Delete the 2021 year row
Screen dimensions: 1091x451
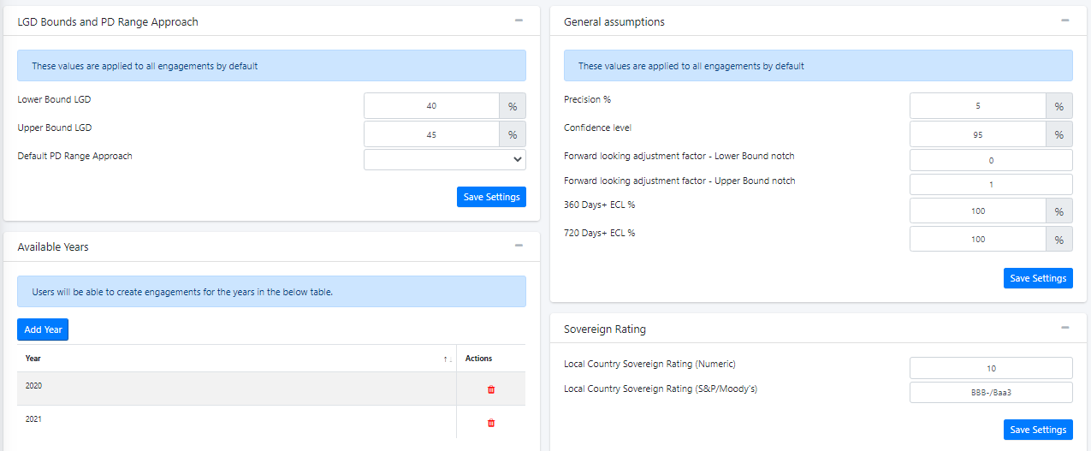coord(490,423)
